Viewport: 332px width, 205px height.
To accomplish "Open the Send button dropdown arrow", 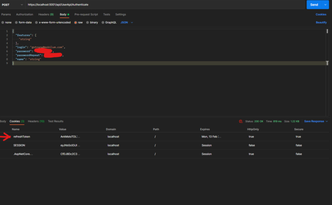I will [x=325, y=5].
